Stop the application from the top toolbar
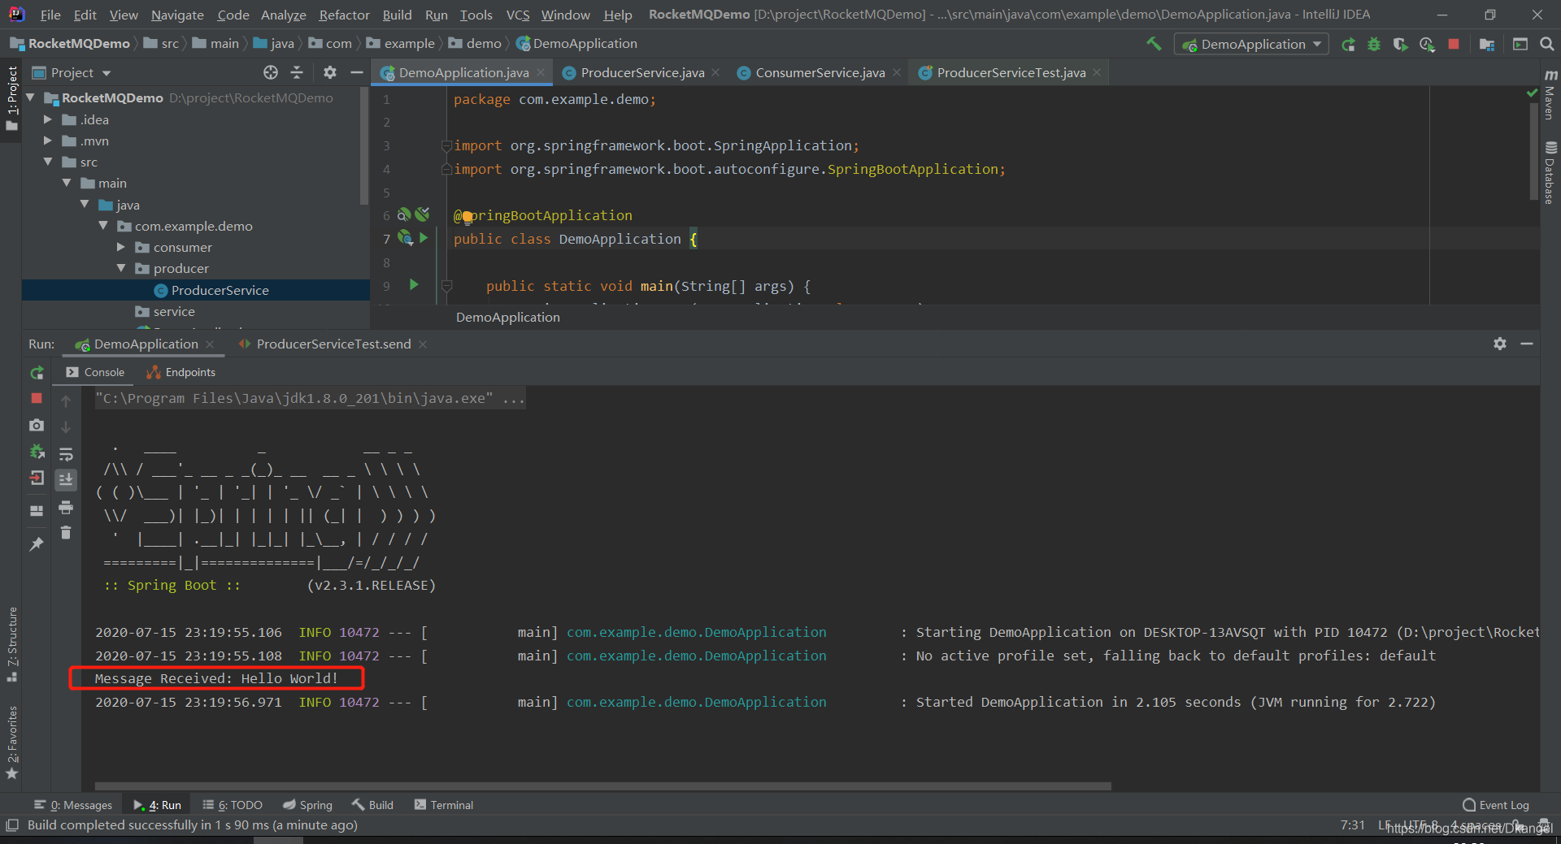The height and width of the screenshot is (844, 1561). (1454, 45)
